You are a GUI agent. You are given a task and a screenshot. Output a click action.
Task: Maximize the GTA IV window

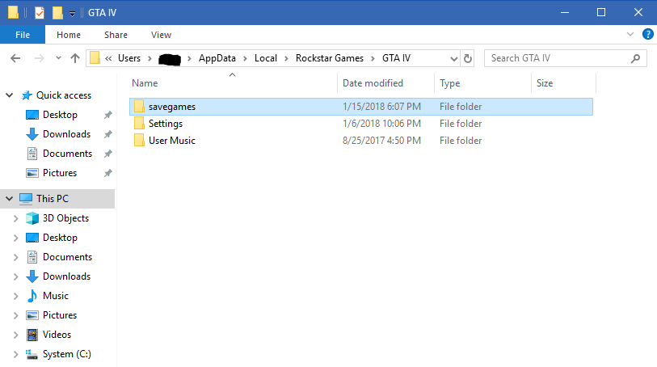click(601, 12)
